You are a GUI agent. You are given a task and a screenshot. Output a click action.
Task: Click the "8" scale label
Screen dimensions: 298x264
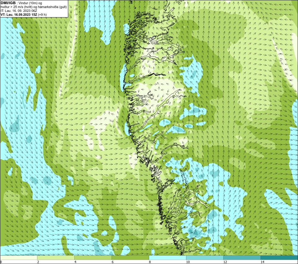[x=150, y=262]
